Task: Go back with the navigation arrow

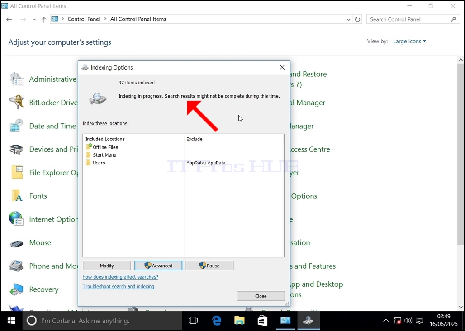Action: [x=9, y=19]
